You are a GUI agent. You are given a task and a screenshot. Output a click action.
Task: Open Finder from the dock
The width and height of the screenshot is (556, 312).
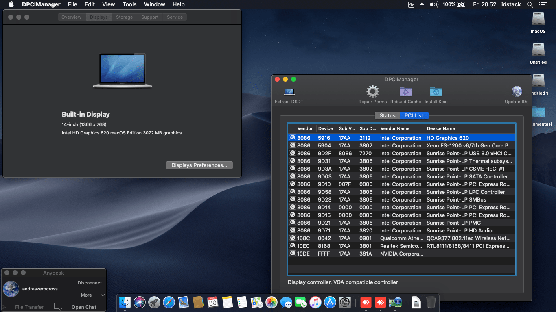click(125, 302)
